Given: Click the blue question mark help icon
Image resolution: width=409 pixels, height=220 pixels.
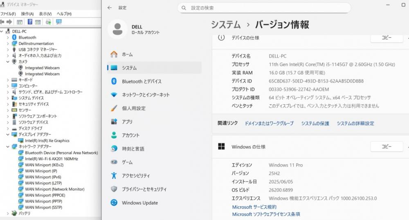Looking at the screenshot, I should click(x=30, y=22).
